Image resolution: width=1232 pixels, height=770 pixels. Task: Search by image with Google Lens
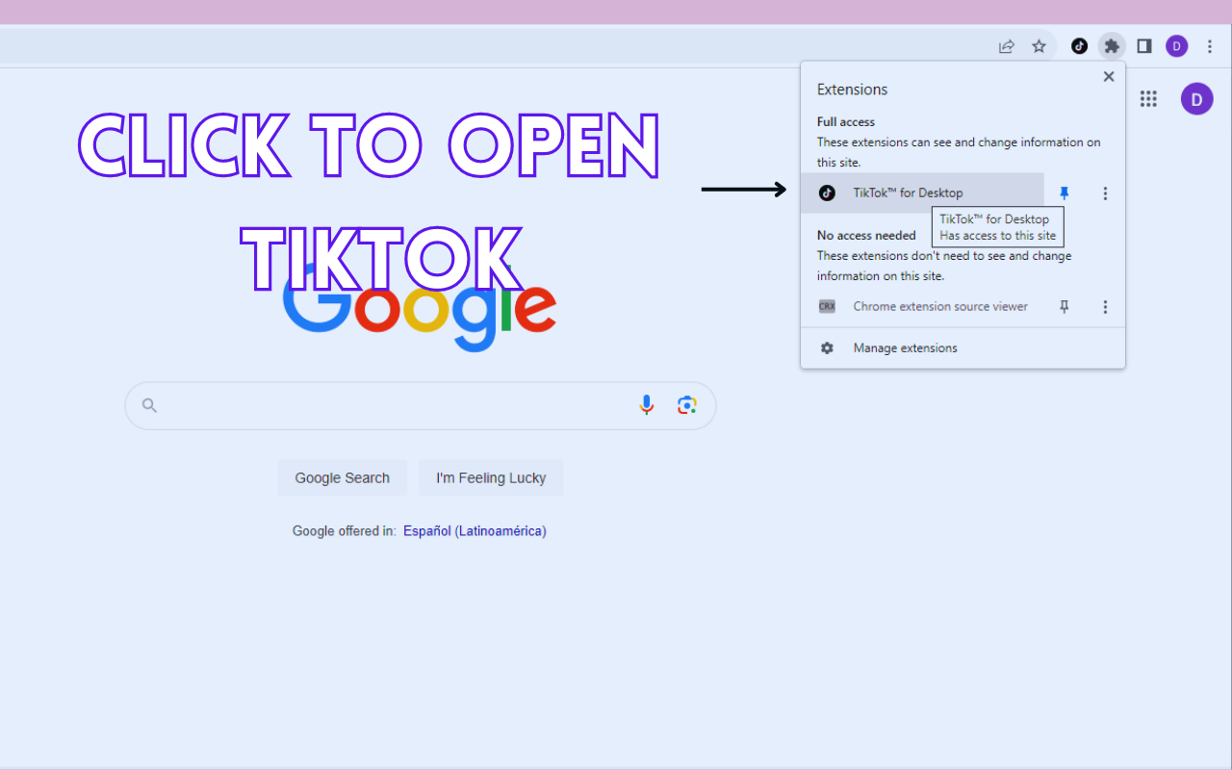(x=686, y=405)
